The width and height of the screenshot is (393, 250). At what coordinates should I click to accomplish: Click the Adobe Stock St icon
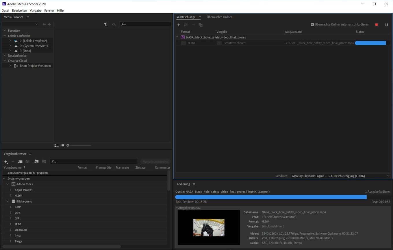13,184
